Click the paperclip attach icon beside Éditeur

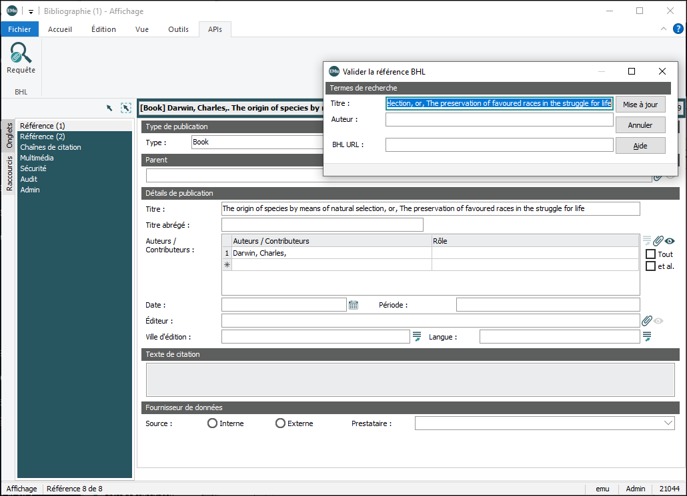(646, 321)
